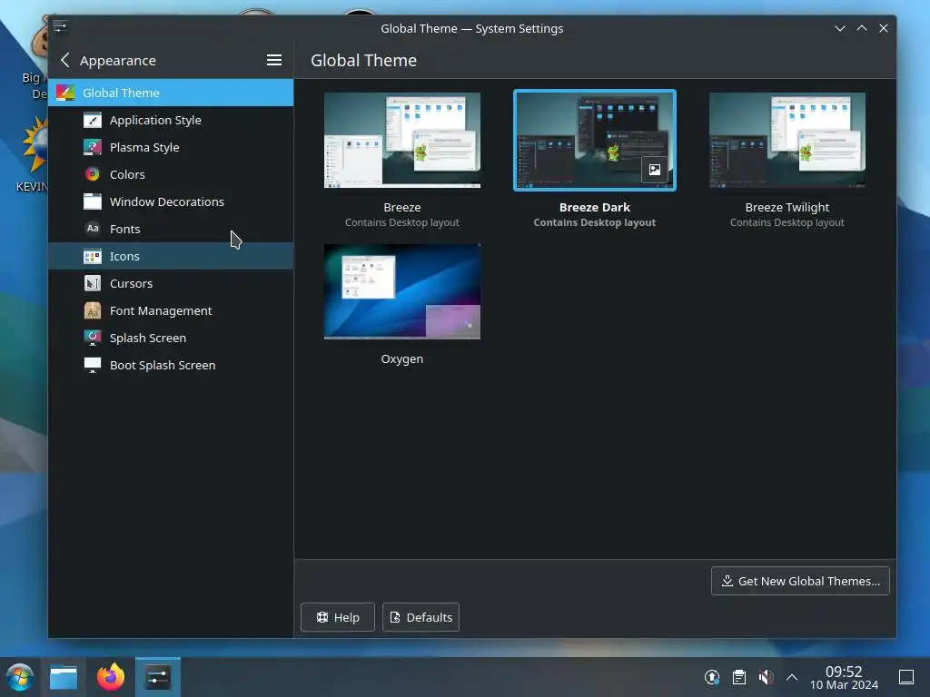Launch Firefox from the taskbar
This screenshot has width=930, height=697.
(111, 677)
